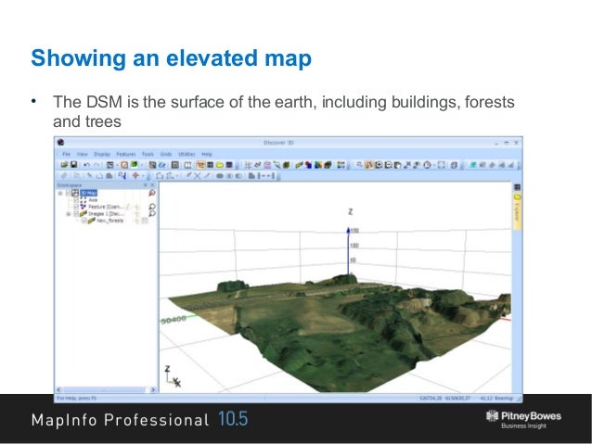
Task: Select the zoom magnifier tool
Action: click(359, 164)
